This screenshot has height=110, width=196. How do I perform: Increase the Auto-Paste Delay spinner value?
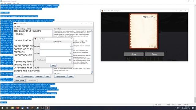click(72, 58)
